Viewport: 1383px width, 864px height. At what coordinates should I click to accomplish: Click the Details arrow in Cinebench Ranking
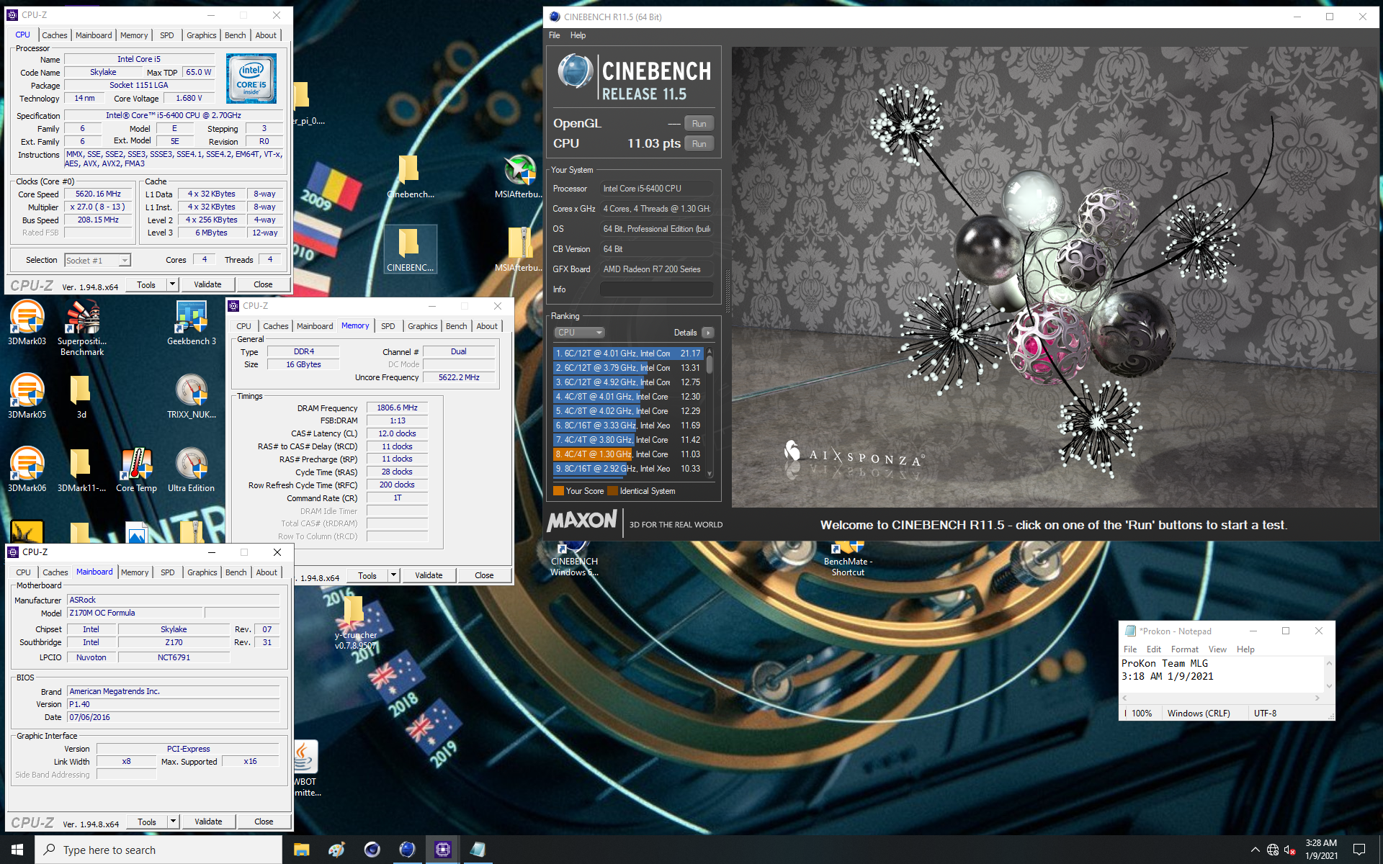(708, 333)
